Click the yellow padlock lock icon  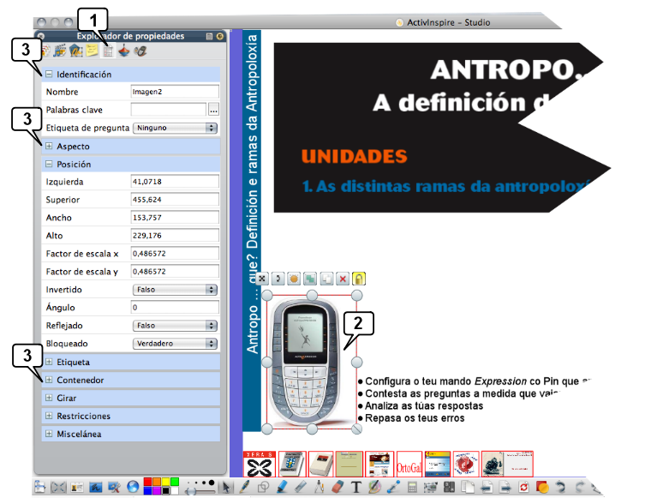tap(359, 279)
